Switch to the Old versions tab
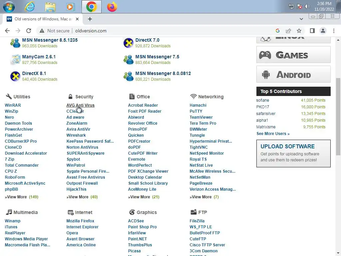Screen dimensions: 341x256 point(42,19)
